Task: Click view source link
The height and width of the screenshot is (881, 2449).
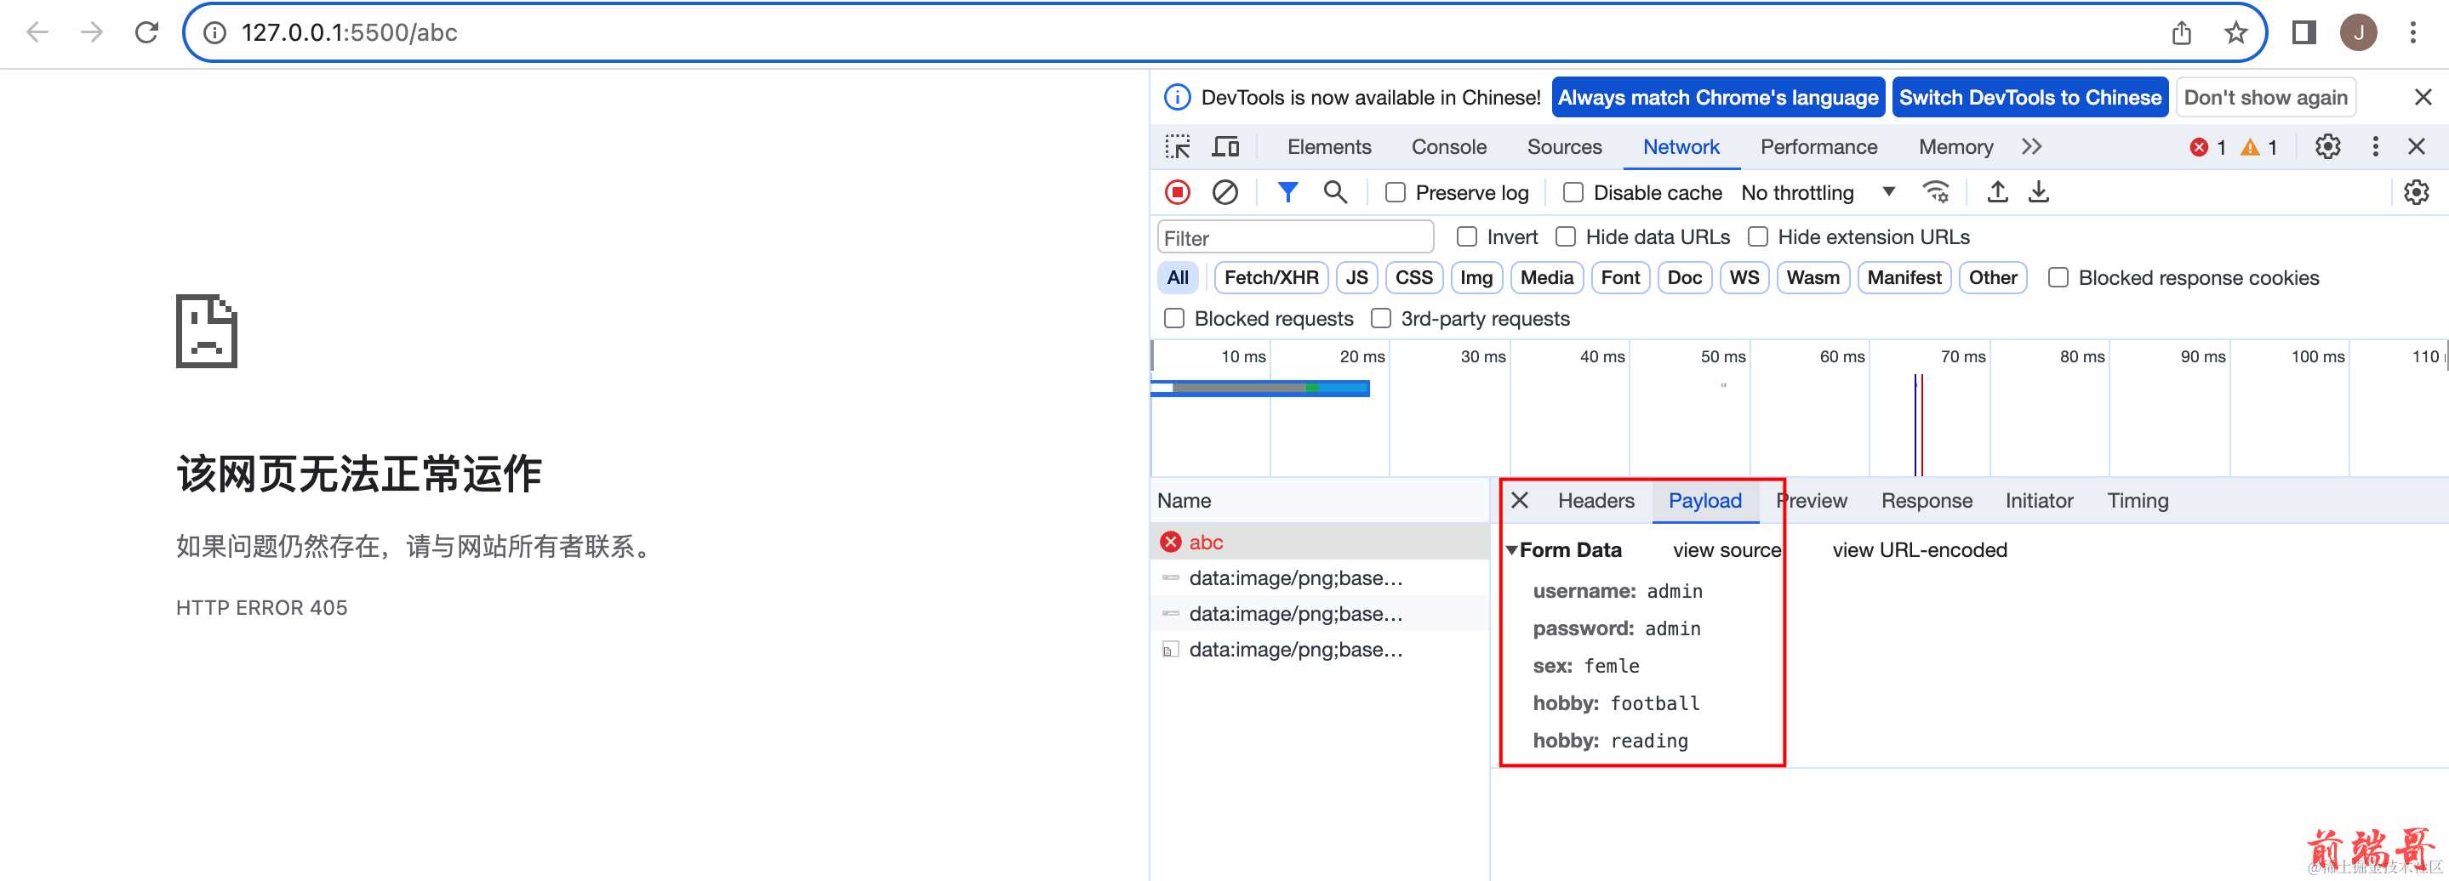Action: 1727,550
